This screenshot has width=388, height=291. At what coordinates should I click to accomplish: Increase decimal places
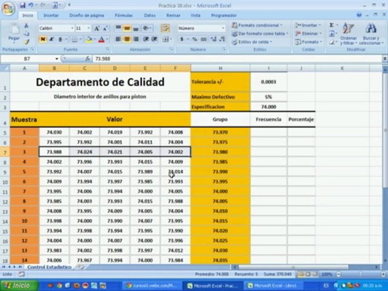tap(213, 39)
